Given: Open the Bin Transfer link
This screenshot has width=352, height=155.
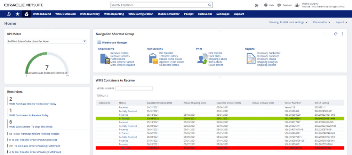Looking at the screenshot, I should coord(166,53).
